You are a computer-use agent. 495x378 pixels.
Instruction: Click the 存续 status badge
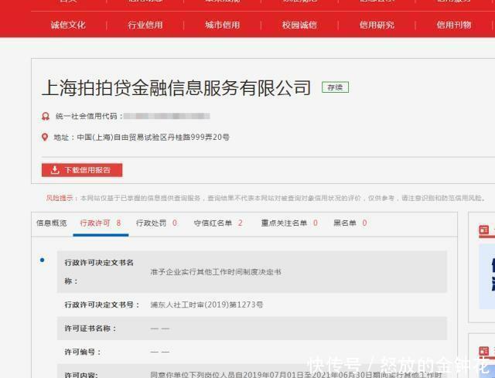click(335, 87)
